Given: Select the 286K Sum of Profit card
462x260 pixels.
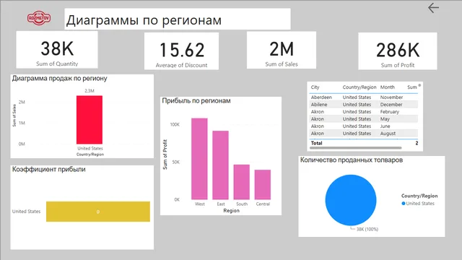Looking at the screenshot, I should pyautogui.click(x=398, y=51).
